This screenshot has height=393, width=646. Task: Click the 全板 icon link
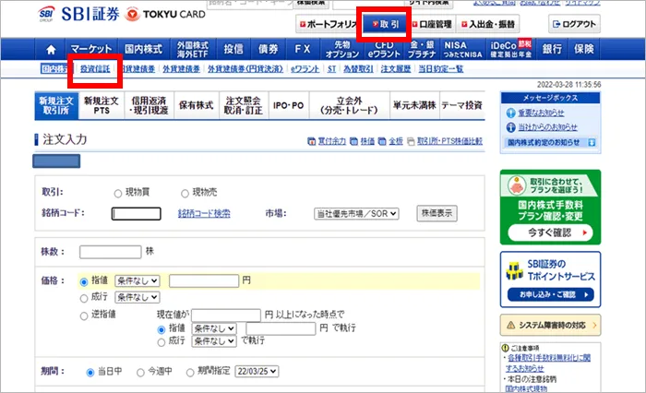click(x=382, y=141)
